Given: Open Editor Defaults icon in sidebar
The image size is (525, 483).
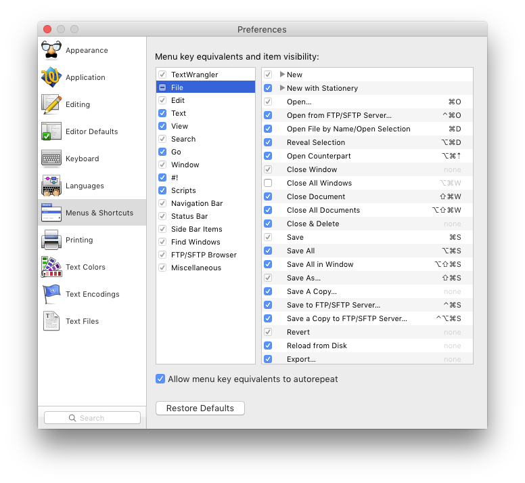Looking at the screenshot, I should (51, 131).
